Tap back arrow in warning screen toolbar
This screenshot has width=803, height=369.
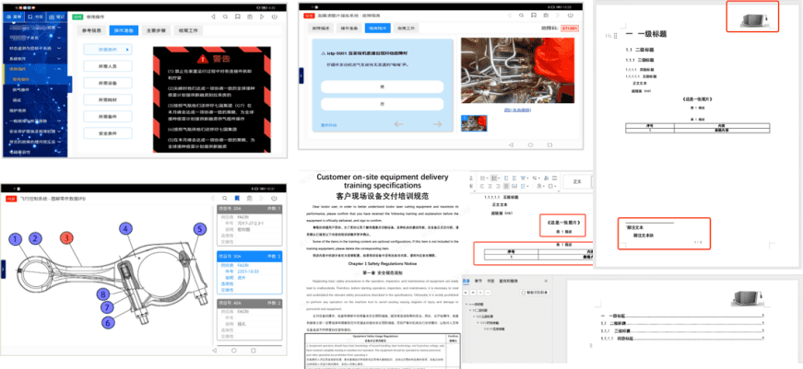click(213, 17)
